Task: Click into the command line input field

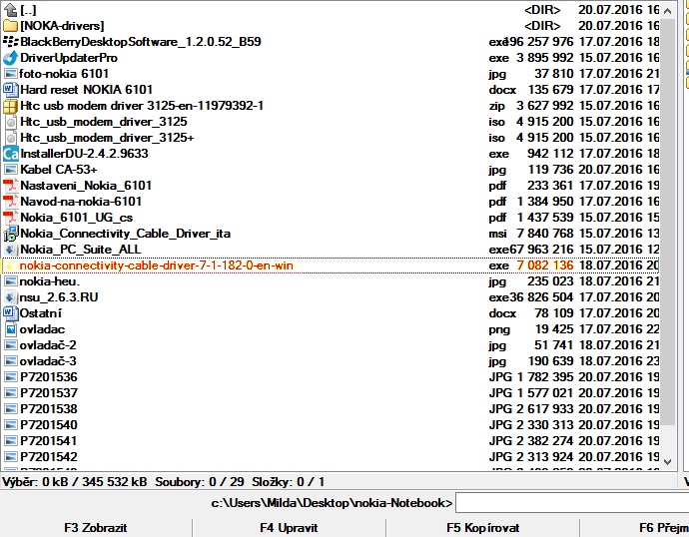Action: (572, 503)
